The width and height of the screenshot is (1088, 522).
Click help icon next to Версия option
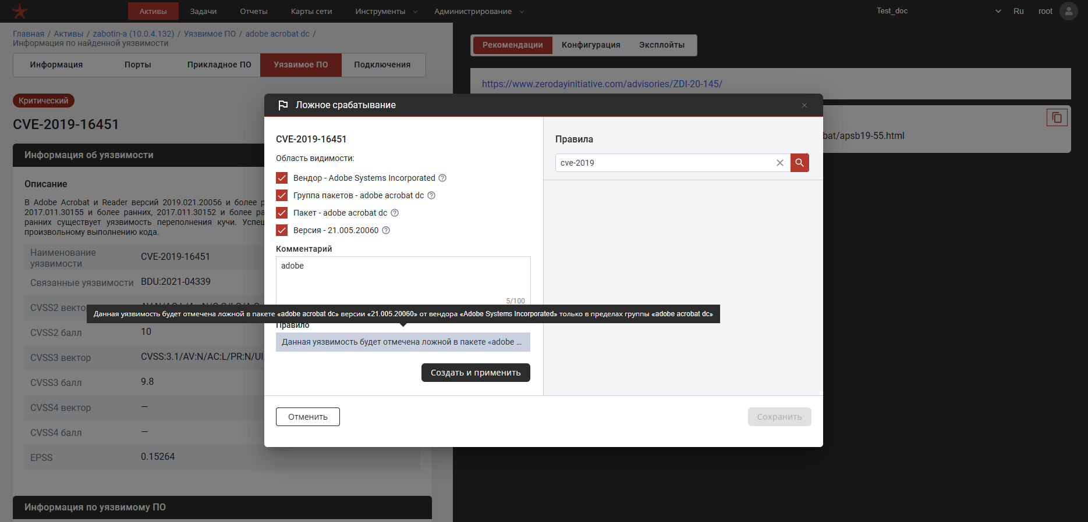click(x=386, y=230)
